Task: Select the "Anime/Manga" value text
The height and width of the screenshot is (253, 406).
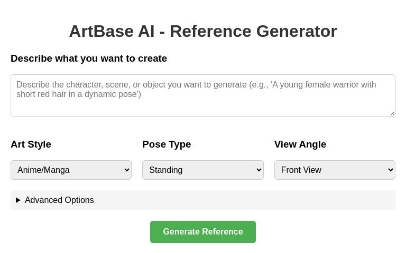Action: (x=43, y=170)
